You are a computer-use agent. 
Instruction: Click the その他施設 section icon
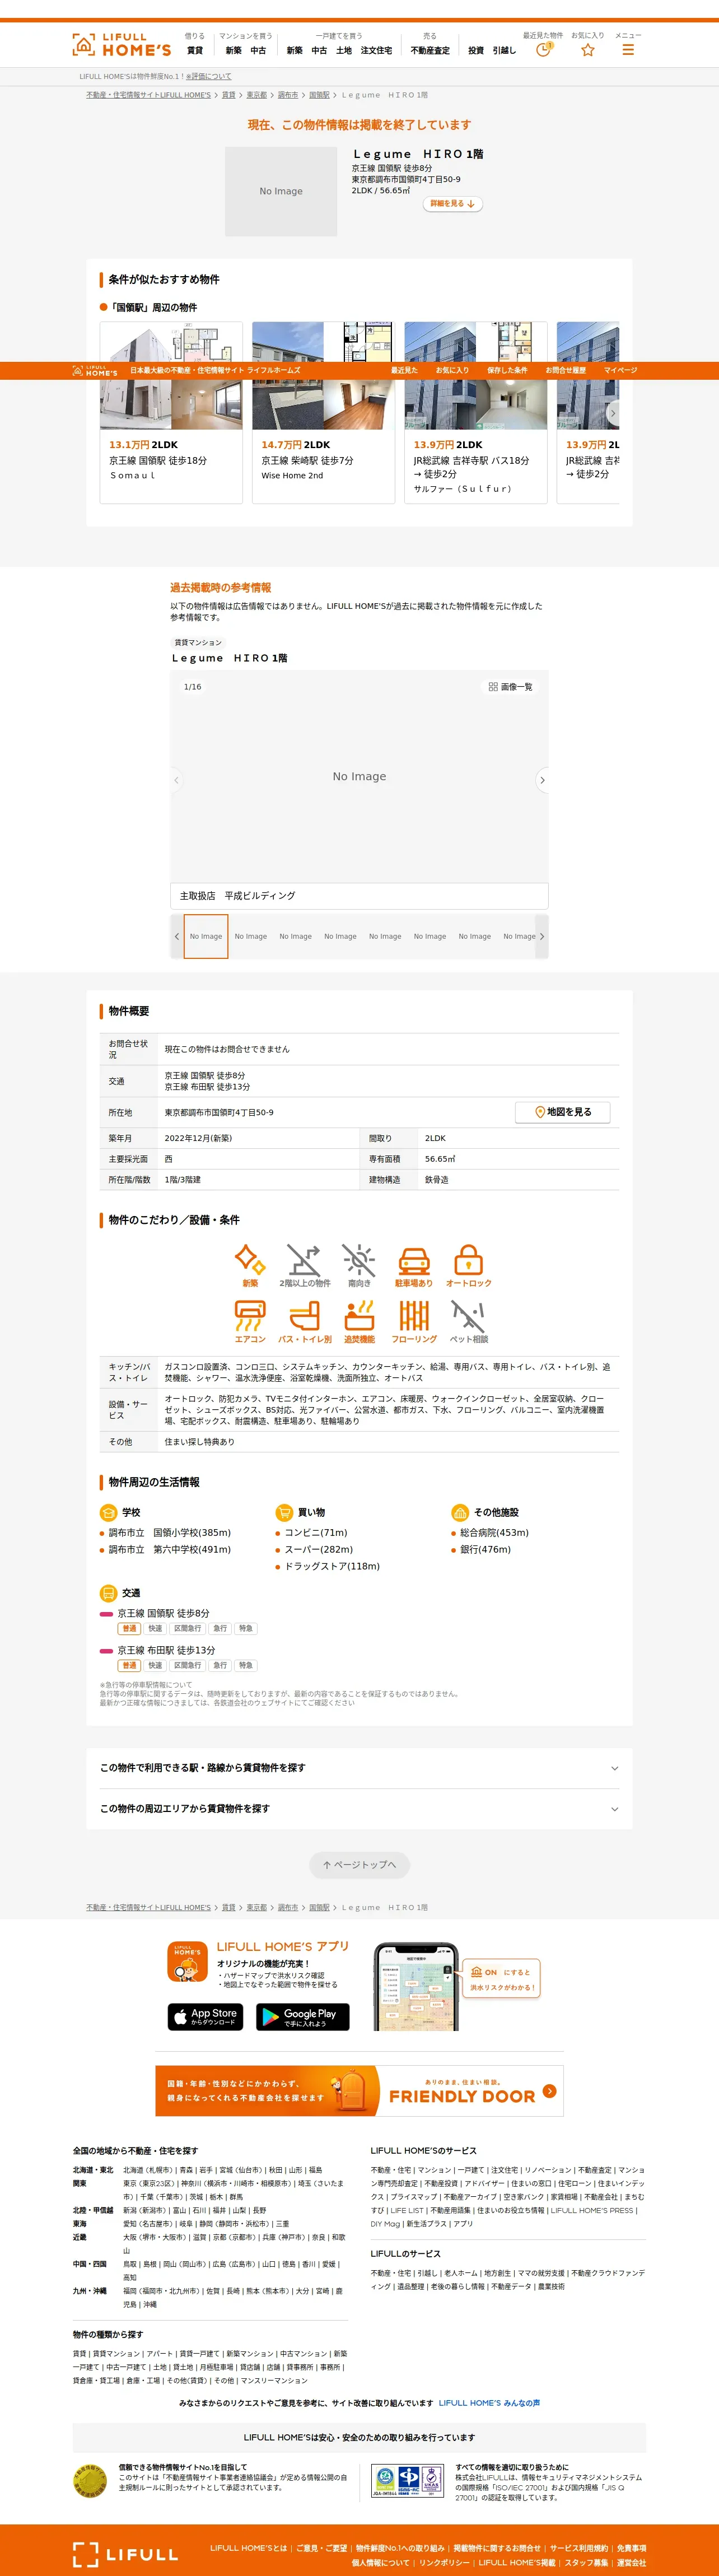pos(460,1512)
